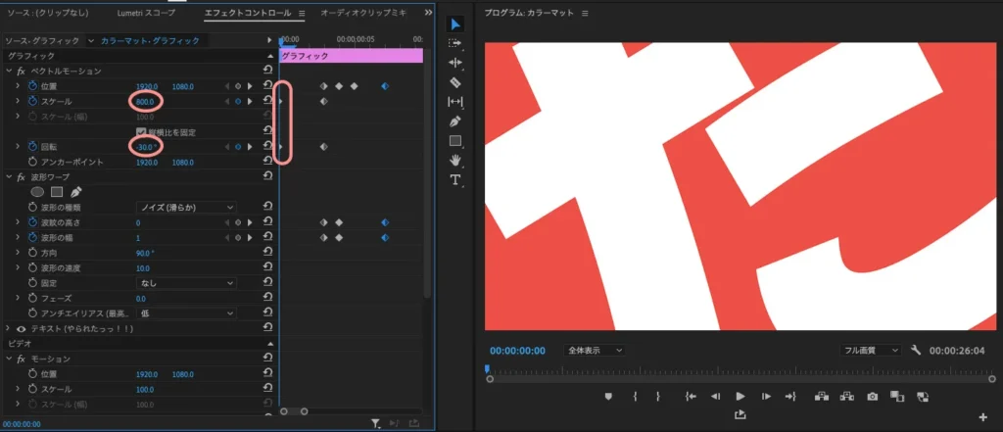The image size is (1003, 432).
Task: Click the Export Frame camera icon
Action: [x=872, y=396]
